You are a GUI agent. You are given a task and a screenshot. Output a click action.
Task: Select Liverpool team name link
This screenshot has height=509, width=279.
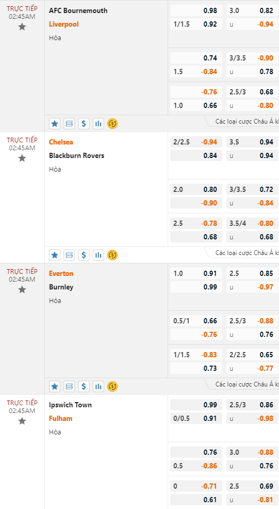coord(64,24)
